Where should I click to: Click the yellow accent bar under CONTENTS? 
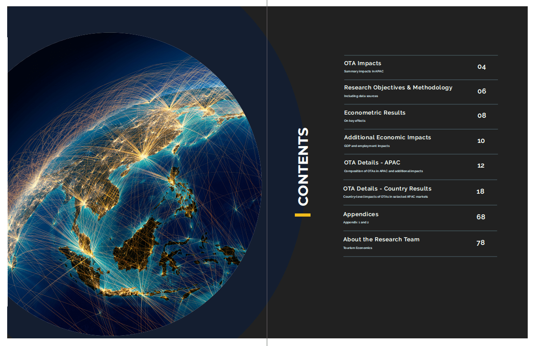pyautogui.click(x=302, y=215)
